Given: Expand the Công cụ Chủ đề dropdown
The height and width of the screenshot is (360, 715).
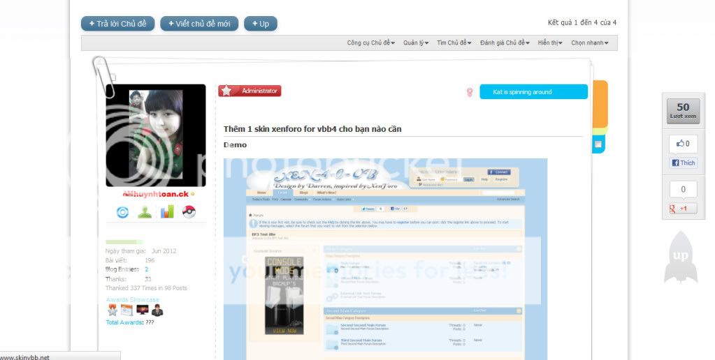Looking at the screenshot, I should coord(371,43).
